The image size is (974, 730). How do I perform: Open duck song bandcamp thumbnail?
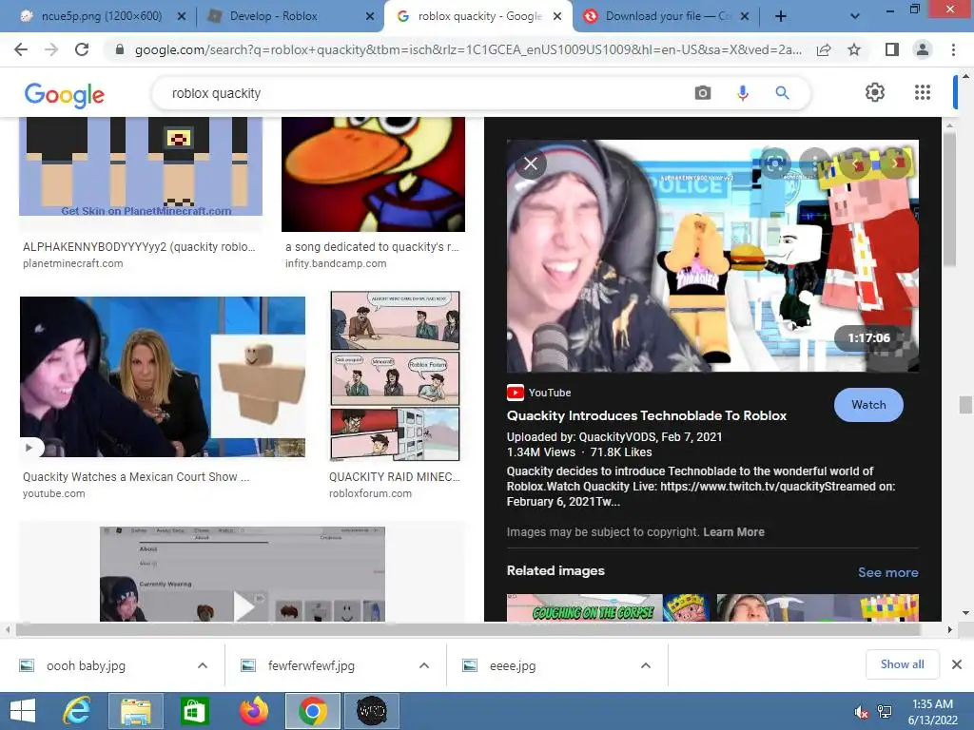[x=373, y=174]
